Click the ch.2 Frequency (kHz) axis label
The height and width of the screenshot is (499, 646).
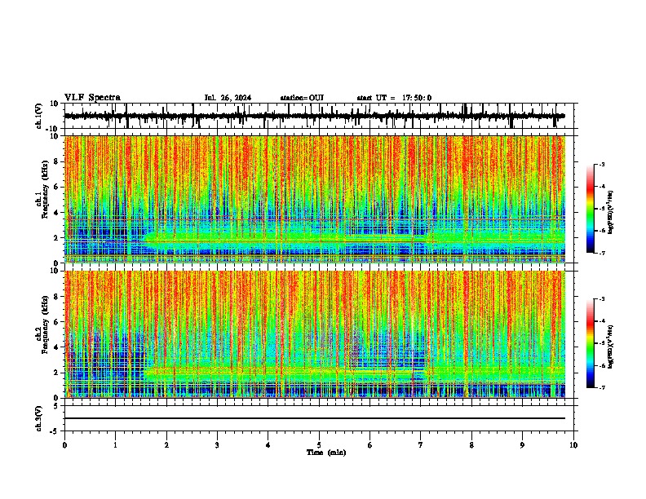[43, 325]
